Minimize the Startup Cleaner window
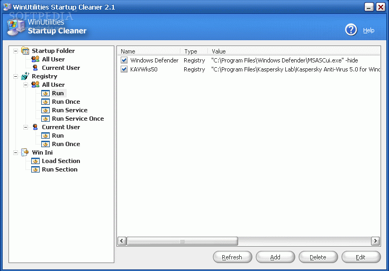 click(369, 7)
